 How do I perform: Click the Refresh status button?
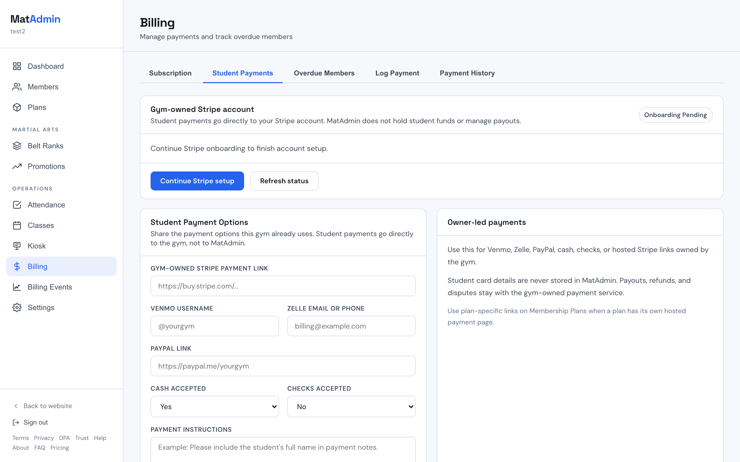pyautogui.click(x=284, y=181)
